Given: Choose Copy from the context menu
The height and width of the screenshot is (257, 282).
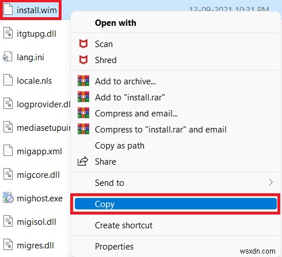Looking at the screenshot, I should click(176, 204).
